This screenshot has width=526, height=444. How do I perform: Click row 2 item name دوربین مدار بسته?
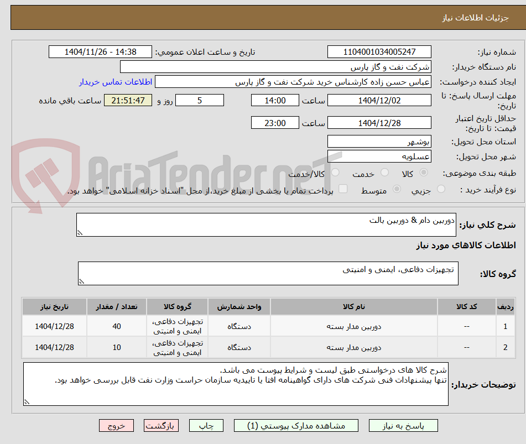click(x=353, y=348)
